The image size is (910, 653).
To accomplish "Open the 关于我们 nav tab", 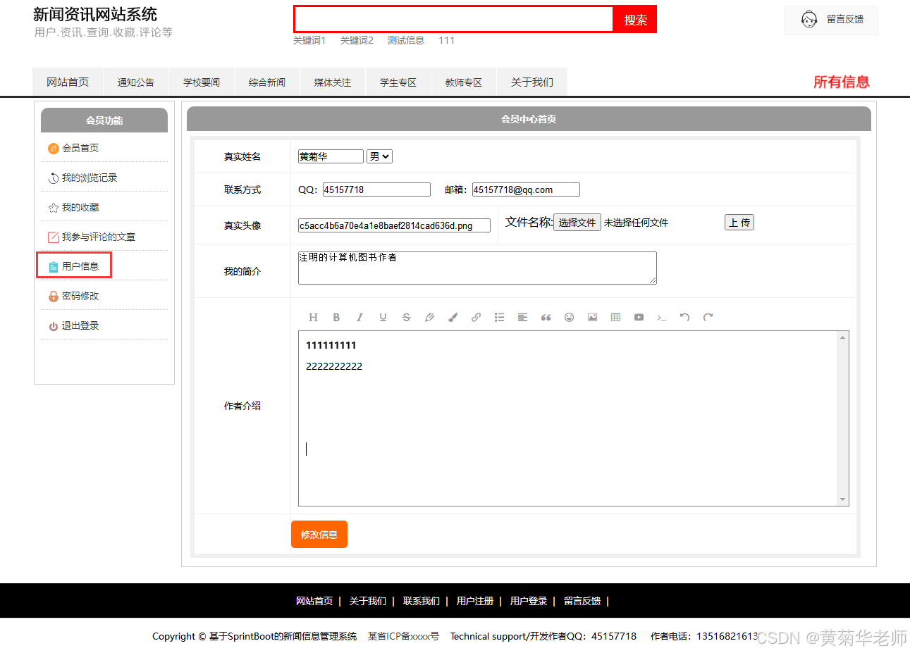I will pos(532,82).
